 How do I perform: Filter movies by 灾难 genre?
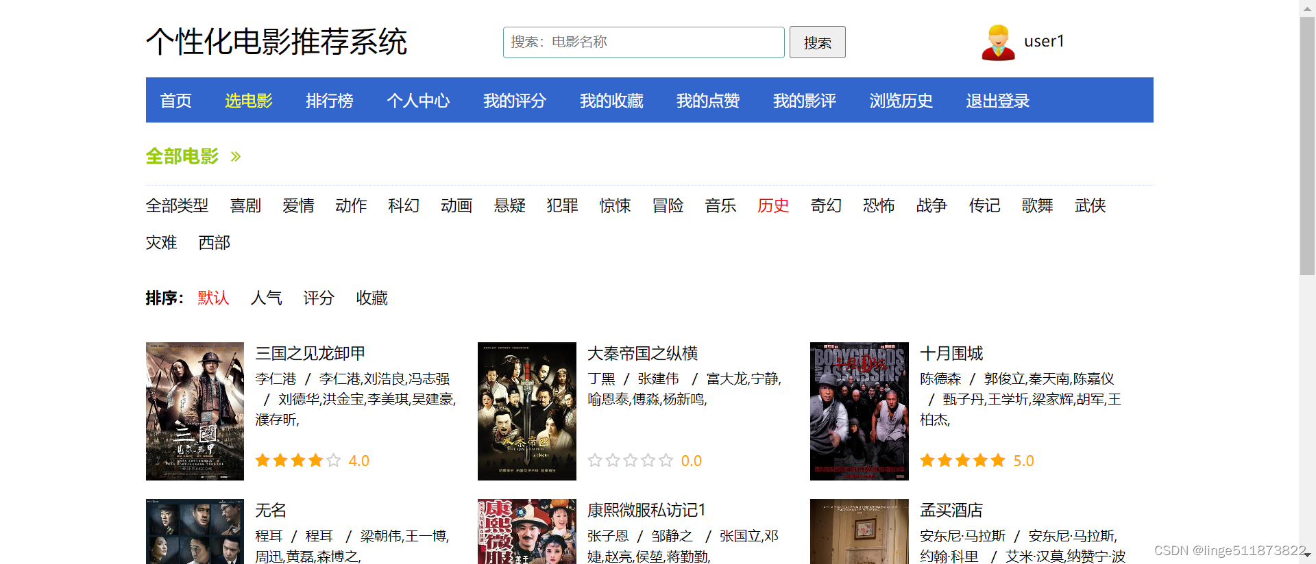pyautogui.click(x=162, y=242)
